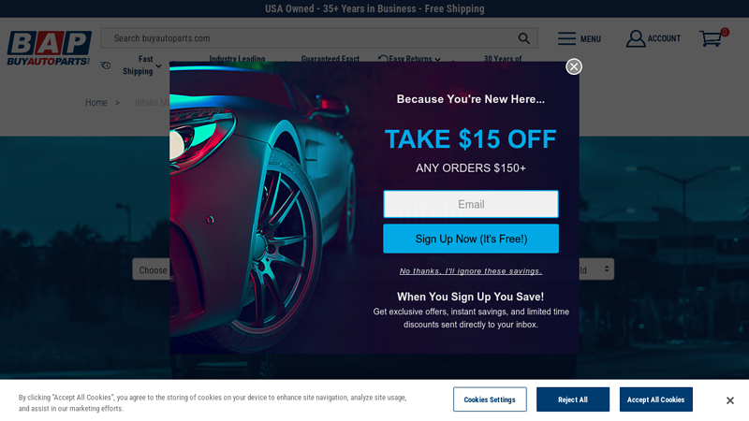
Task: Click the Home breadcrumb link
Action: 96,103
